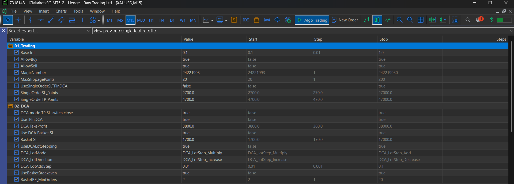Uncheck the AllowBuy parameter checkbox

pos(17,59)
